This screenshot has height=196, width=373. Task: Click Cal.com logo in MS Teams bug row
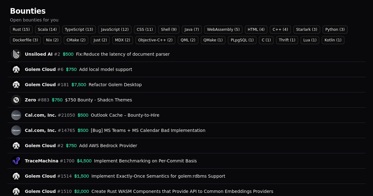[x=16, y=130]
